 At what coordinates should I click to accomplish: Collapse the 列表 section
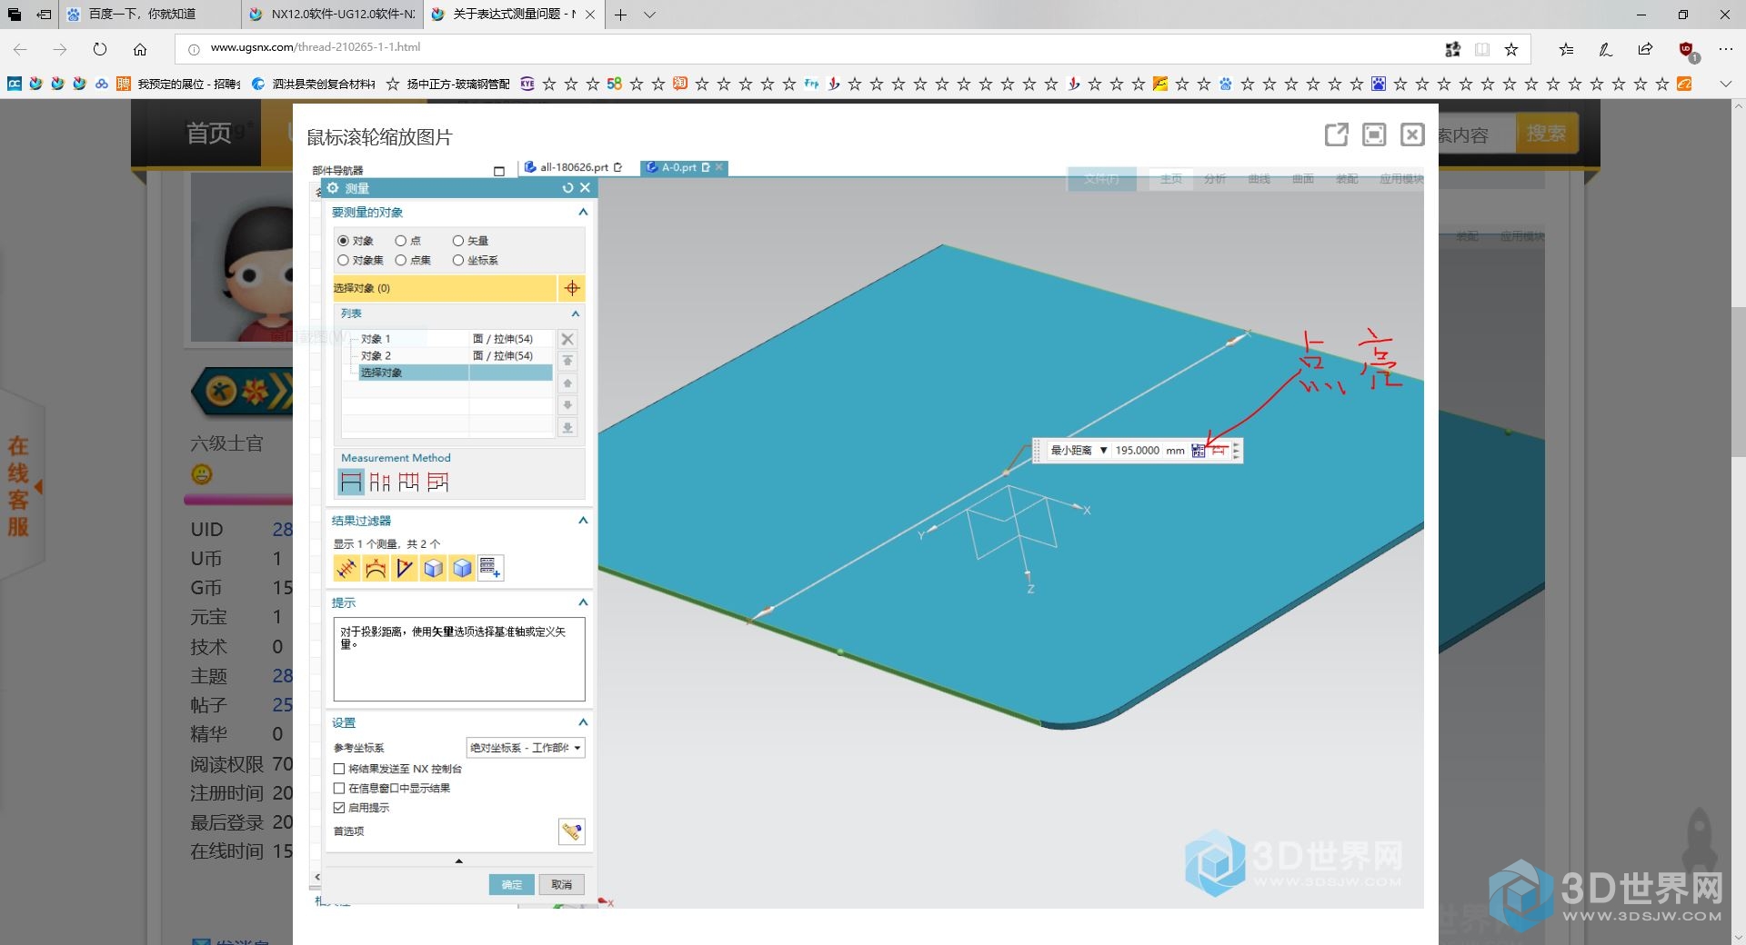(575, 313)
